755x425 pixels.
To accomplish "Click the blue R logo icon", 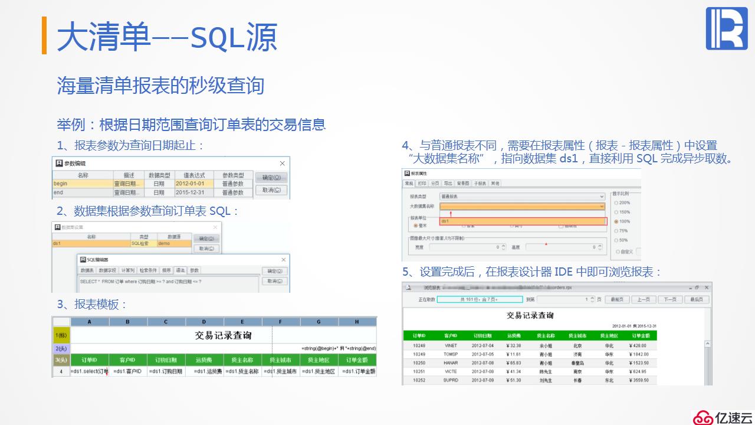I will (x=727, y=28).
